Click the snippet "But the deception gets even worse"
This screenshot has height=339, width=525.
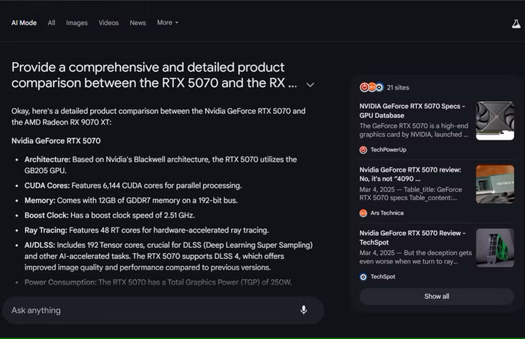(415, 257)
